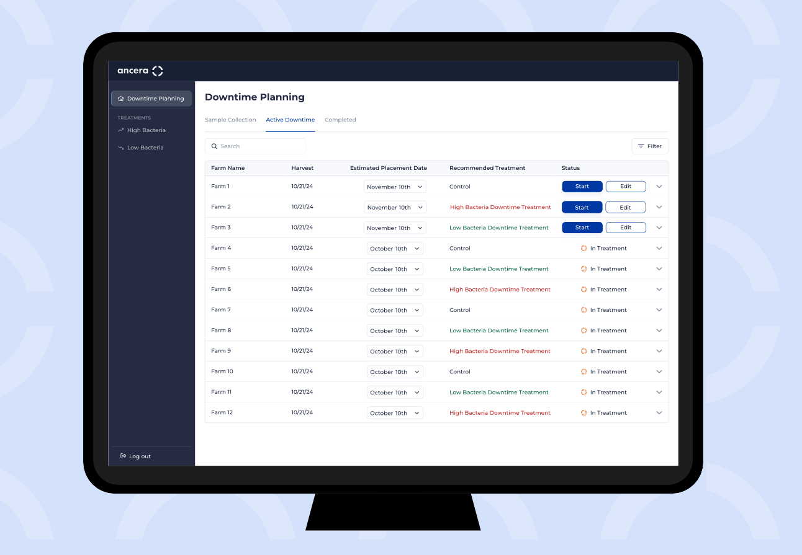Click the In Treatment spinner icon for Farm 5

pyautogui.click(x=583, y=269)
